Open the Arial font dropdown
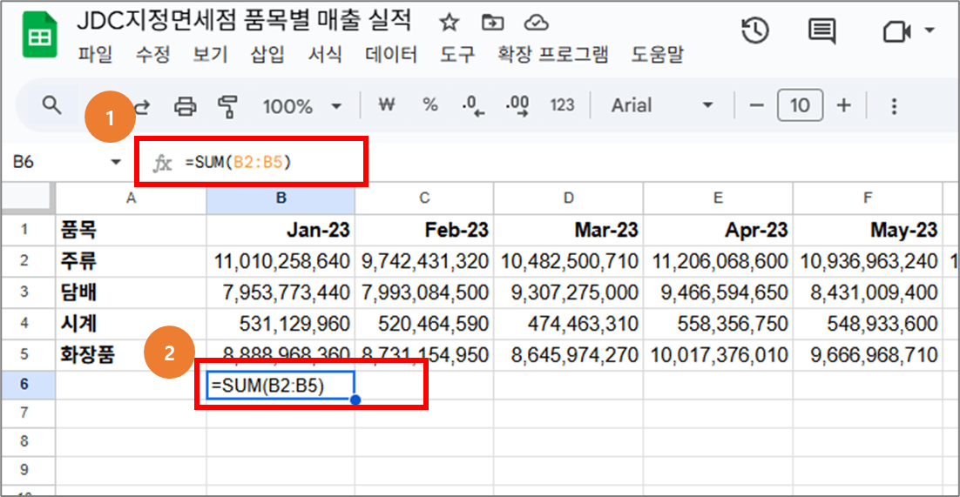960x497 pixels. [x=662, y=106]
